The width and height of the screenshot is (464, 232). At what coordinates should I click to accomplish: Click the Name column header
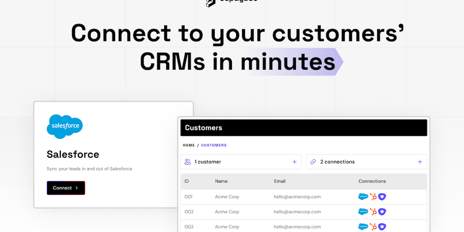click(221, 181)
